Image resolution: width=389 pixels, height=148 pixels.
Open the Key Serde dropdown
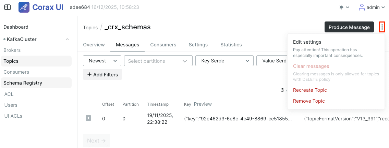tap(224, 61)
